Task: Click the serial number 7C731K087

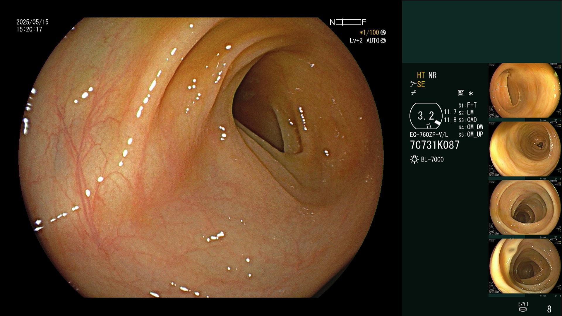Action: click(435, 145)
